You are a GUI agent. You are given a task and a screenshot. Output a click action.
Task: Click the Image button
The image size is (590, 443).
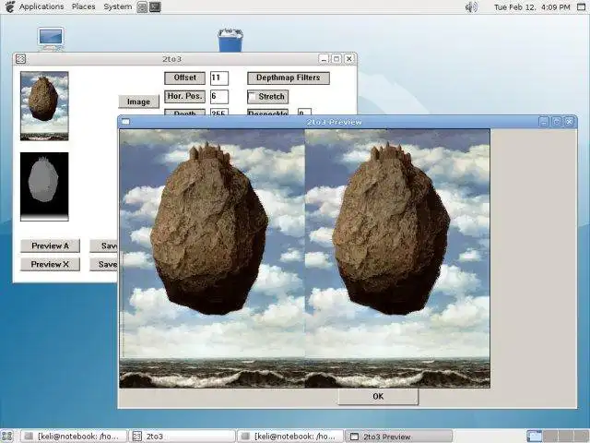click(138, 102)
